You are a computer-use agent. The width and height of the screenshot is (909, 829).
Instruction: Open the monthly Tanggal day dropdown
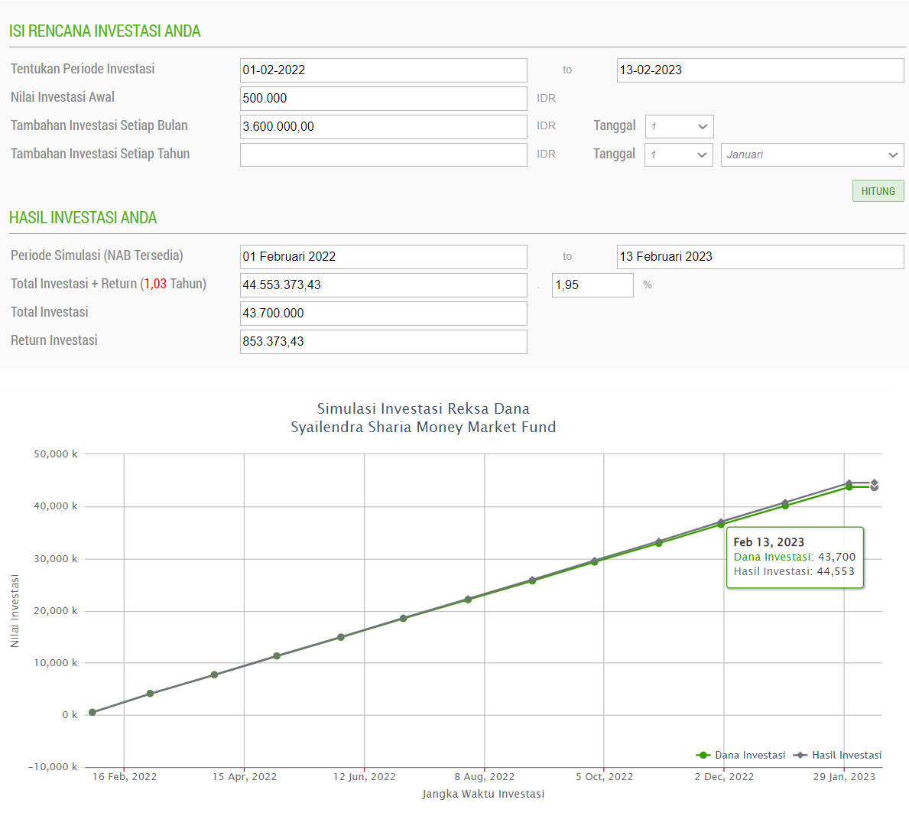pyautogui.click(x=679, y=126)
